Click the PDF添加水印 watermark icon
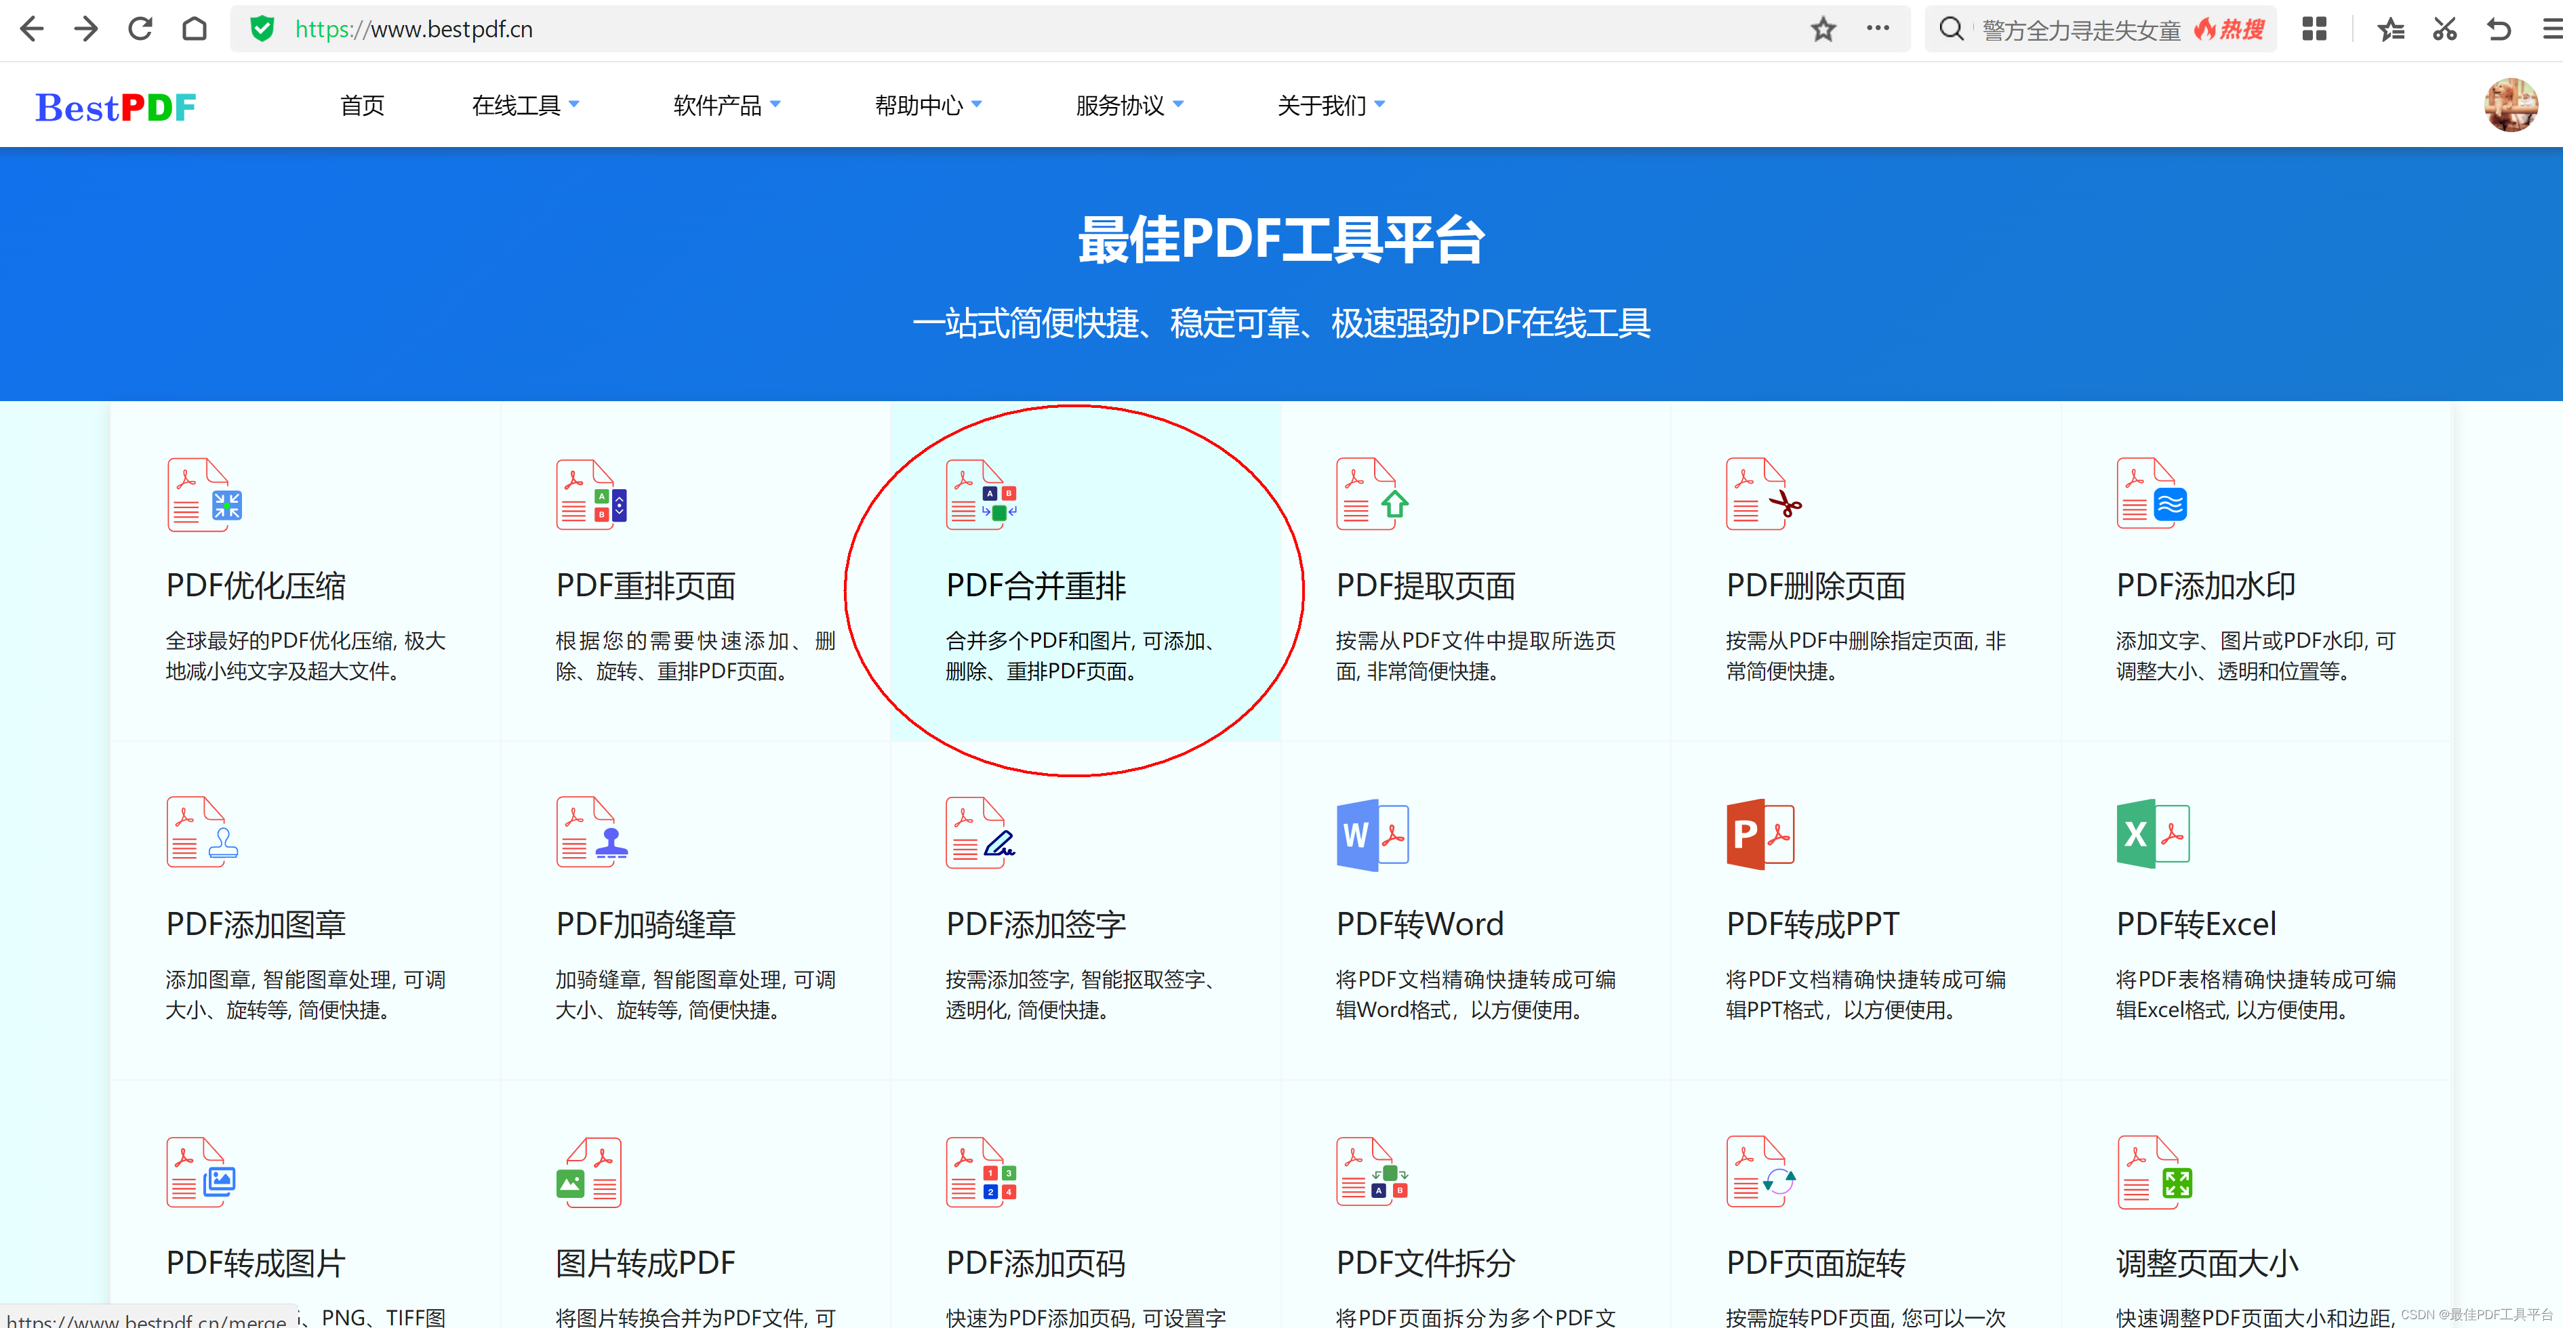 tap(2151, 495)
